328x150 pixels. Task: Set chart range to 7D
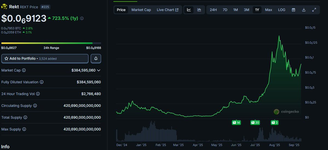(225, 10)
